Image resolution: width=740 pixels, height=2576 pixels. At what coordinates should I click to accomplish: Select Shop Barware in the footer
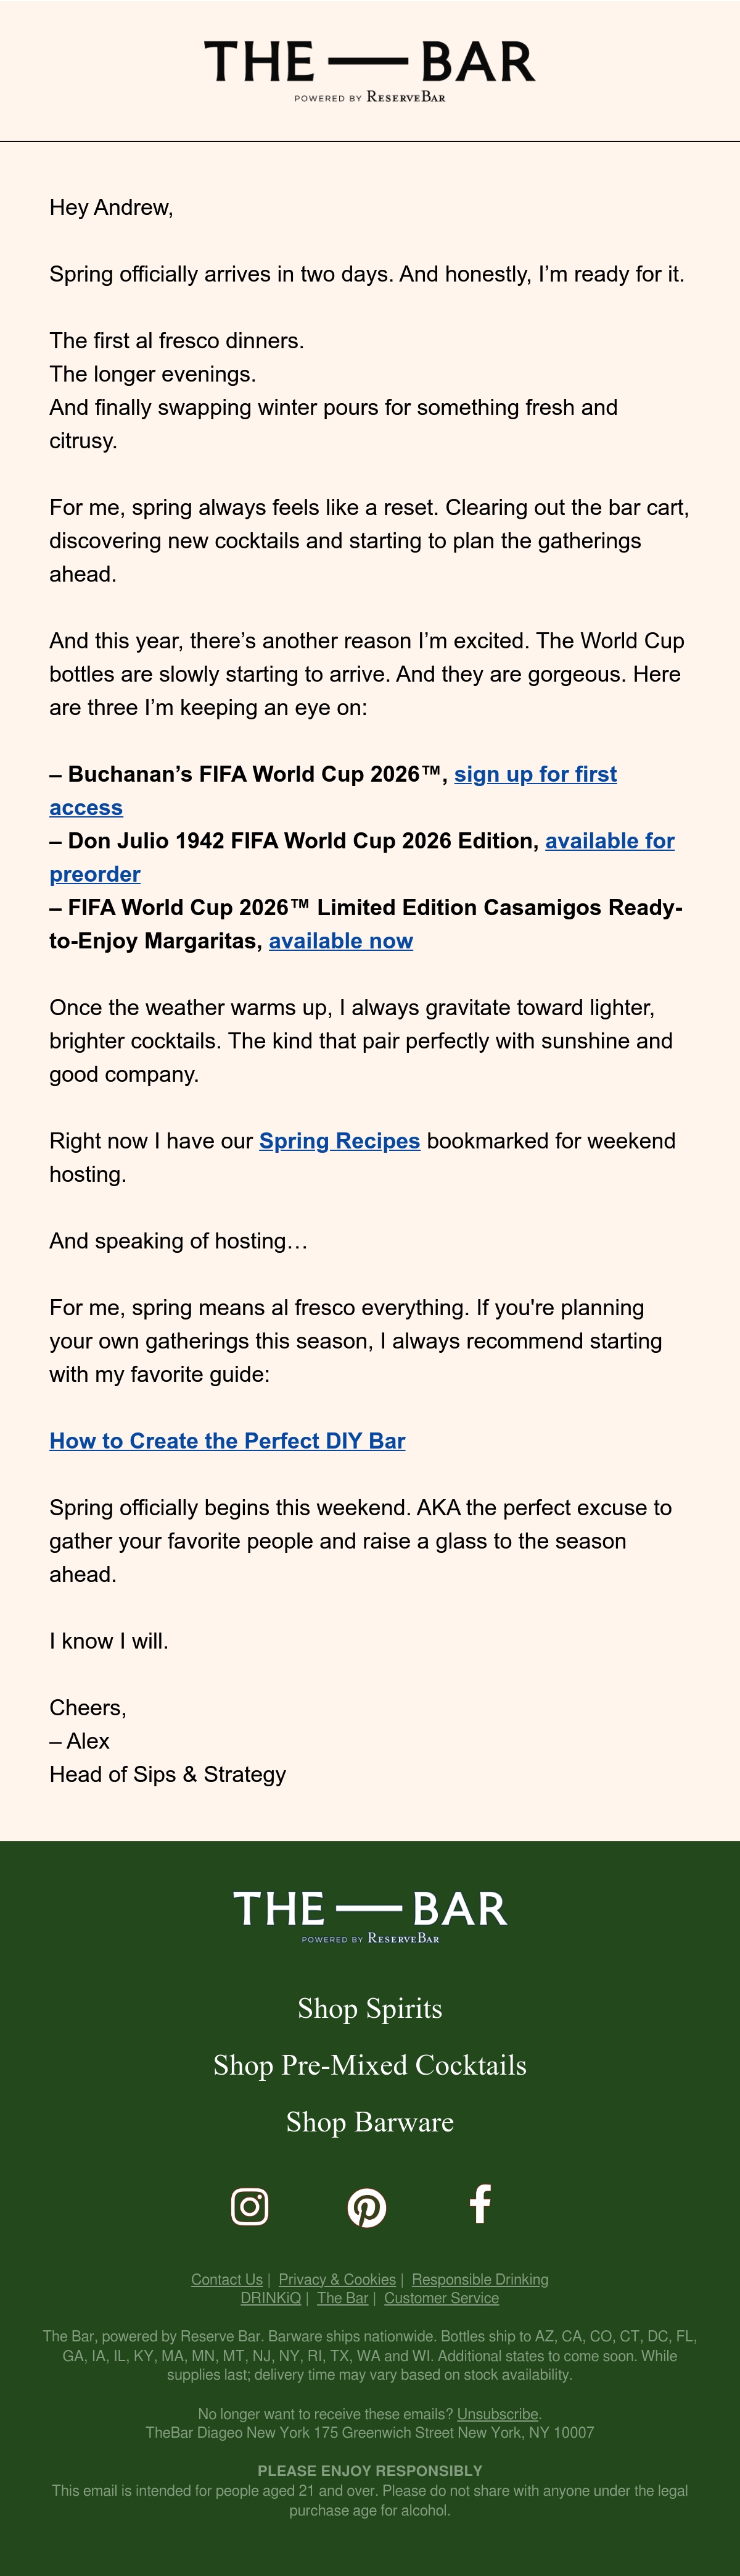[369, 2122]
